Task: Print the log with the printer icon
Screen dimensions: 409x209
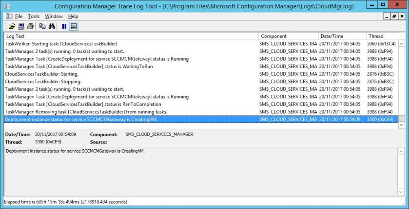Action: [30, 26]
